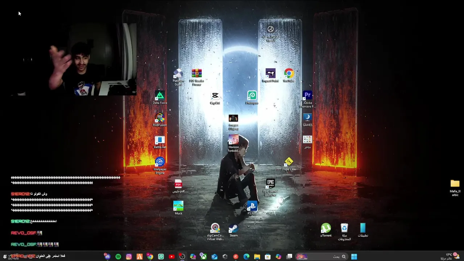Viewport: 464px width, 261px height.
Task: Open the Windows Start menu
Action: pos(354,257)
